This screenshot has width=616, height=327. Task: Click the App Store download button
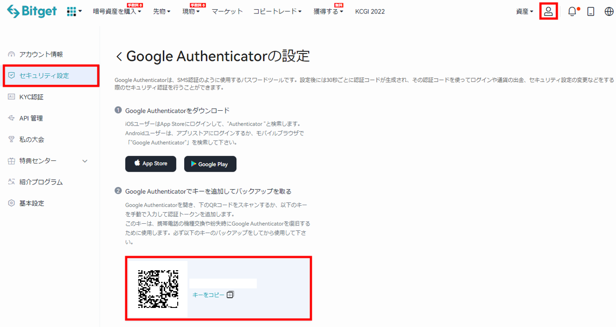(x=151, y=164)
